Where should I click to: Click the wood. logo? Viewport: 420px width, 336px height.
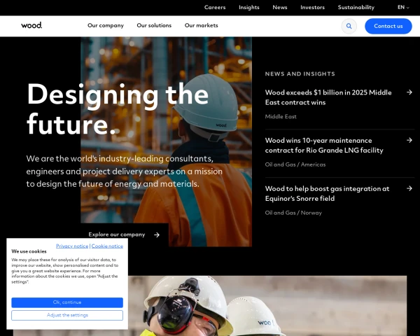tap(31, 25)
